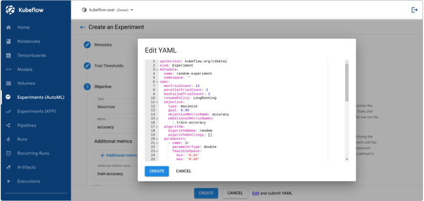Open Pipelines in the sidebar
The width and height of the screenshot is (424, 201).
[x=27, y=125]
